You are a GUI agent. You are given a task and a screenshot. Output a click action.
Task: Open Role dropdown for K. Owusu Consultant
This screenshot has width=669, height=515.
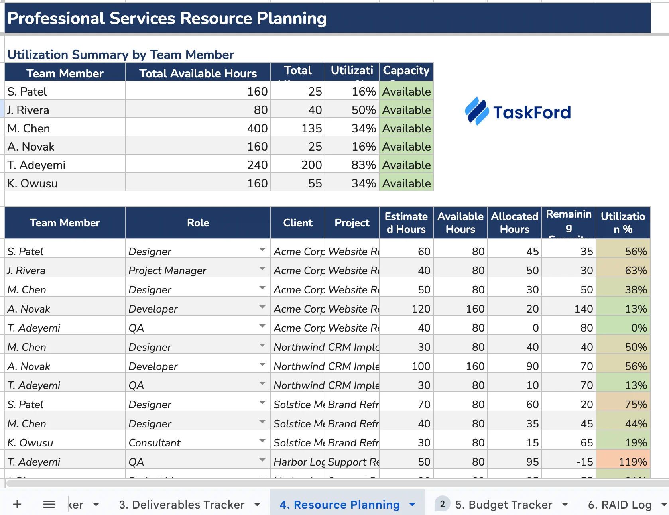tap(262, 441)
